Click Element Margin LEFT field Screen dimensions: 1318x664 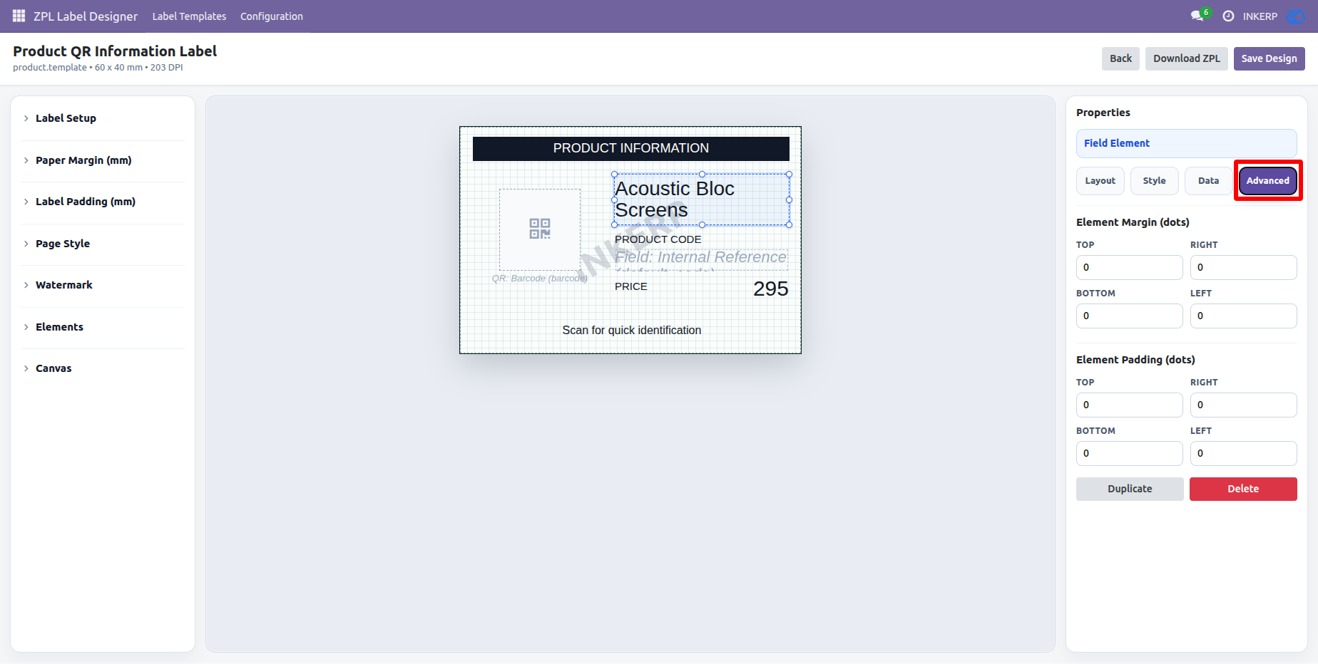click(x=1243, y=316)
